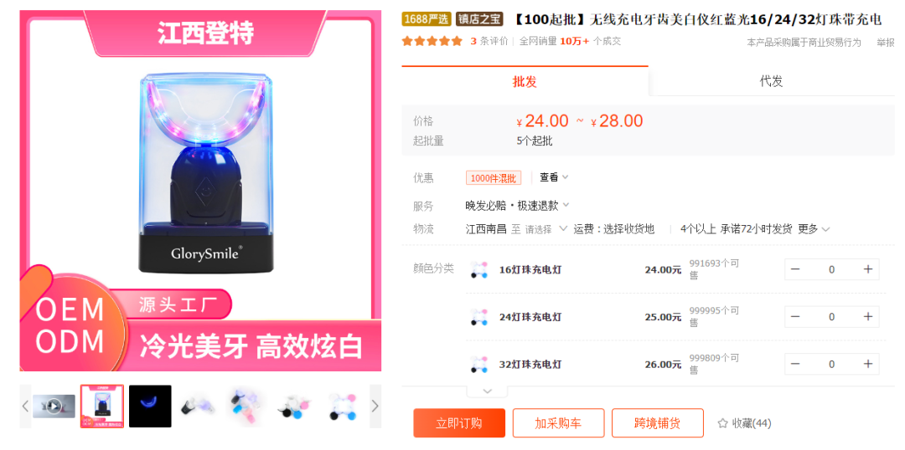This screenshot has height=450, width=905.
Task: Click the 立即订购 button
Action: [x=459, y=423]
